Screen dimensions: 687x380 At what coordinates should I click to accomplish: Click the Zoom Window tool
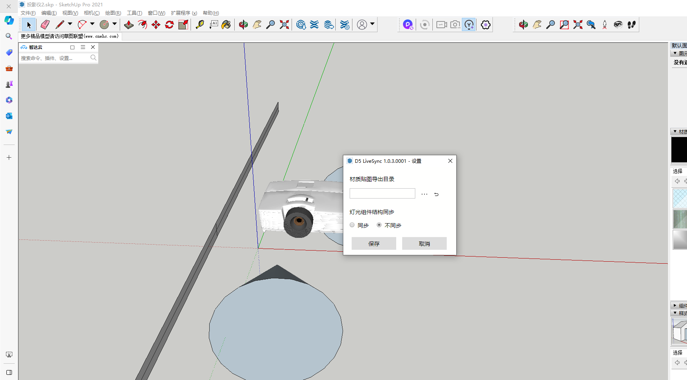click(x=564, y=25)
